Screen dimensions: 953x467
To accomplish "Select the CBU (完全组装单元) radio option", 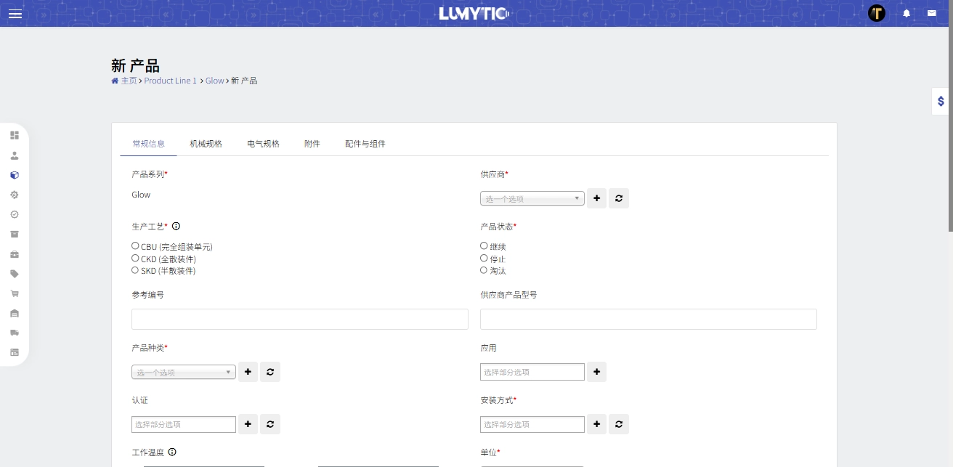I will (x=135, y=246).
